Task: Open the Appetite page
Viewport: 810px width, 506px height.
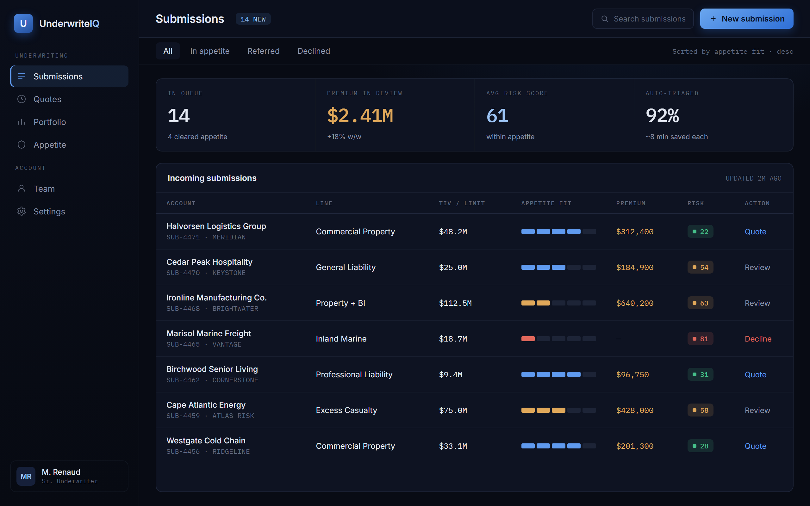Action: [69, 145]
